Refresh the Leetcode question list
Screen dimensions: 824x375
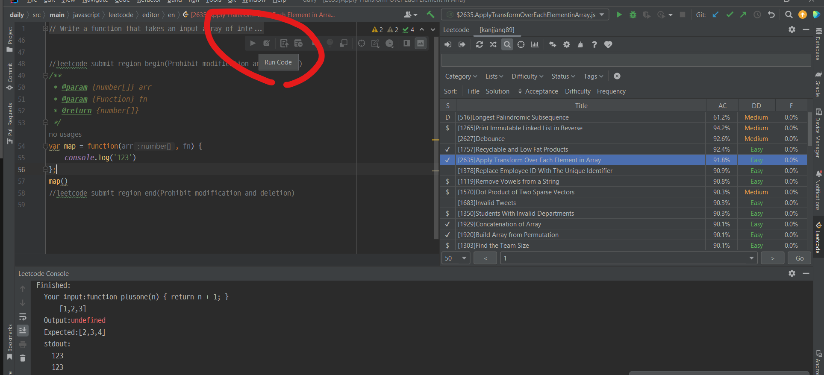pos(480,44)
